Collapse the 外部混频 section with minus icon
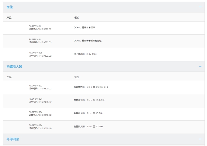The image size is (207, 146). [200, 139]
